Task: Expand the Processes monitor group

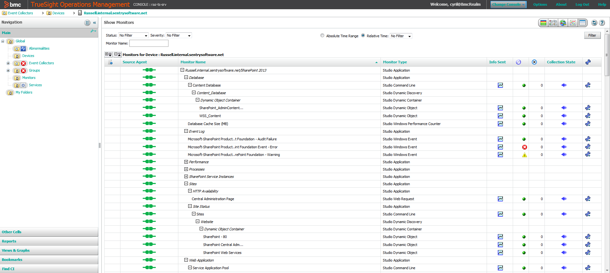Action: 186,169
